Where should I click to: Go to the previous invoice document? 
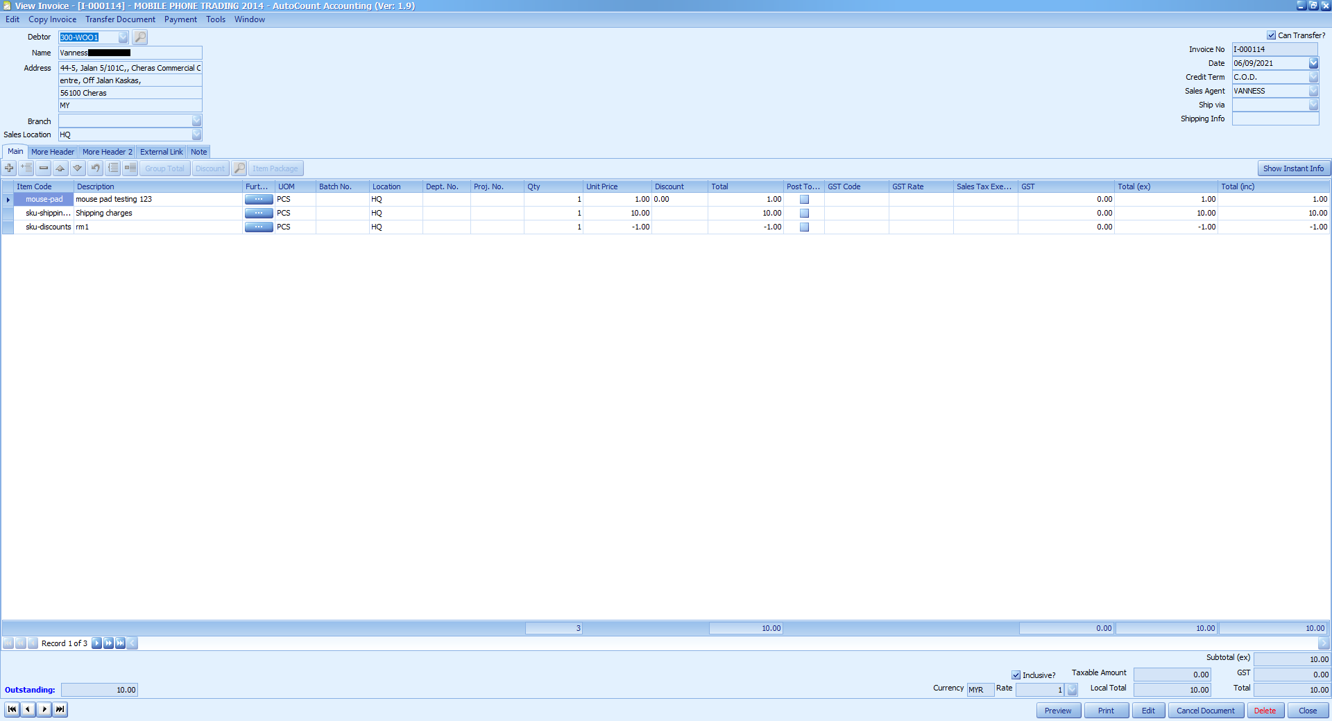coord(28,709)
